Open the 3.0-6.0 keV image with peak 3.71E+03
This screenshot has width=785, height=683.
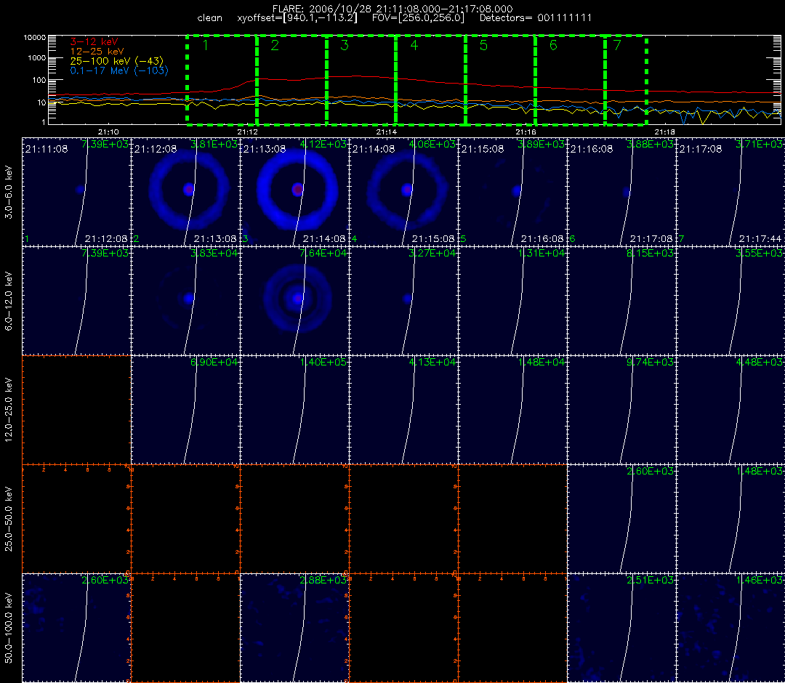tap(731, 192)
